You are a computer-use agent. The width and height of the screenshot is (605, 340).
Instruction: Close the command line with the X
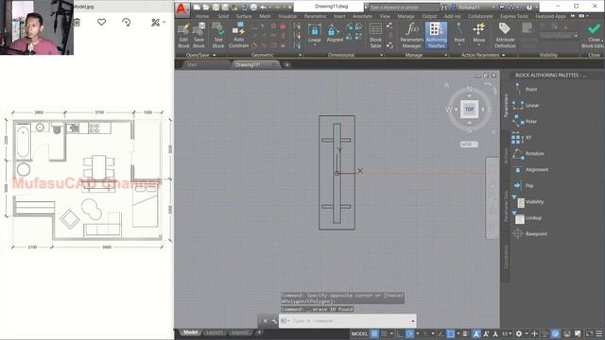pyautogui.click(x=265, y=321)
